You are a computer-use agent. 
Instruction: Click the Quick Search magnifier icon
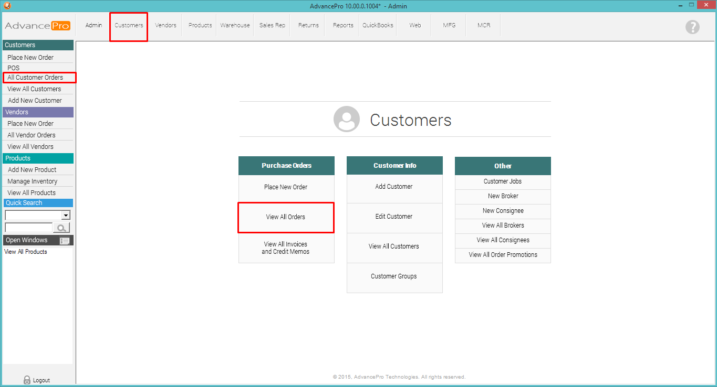point(61,228)
